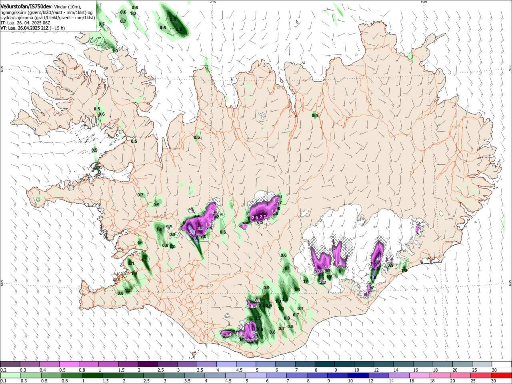Click the dark teal 8 mm snow legend swatch
The height and width of the screenshot is (384, 512).
click(325, 364)
